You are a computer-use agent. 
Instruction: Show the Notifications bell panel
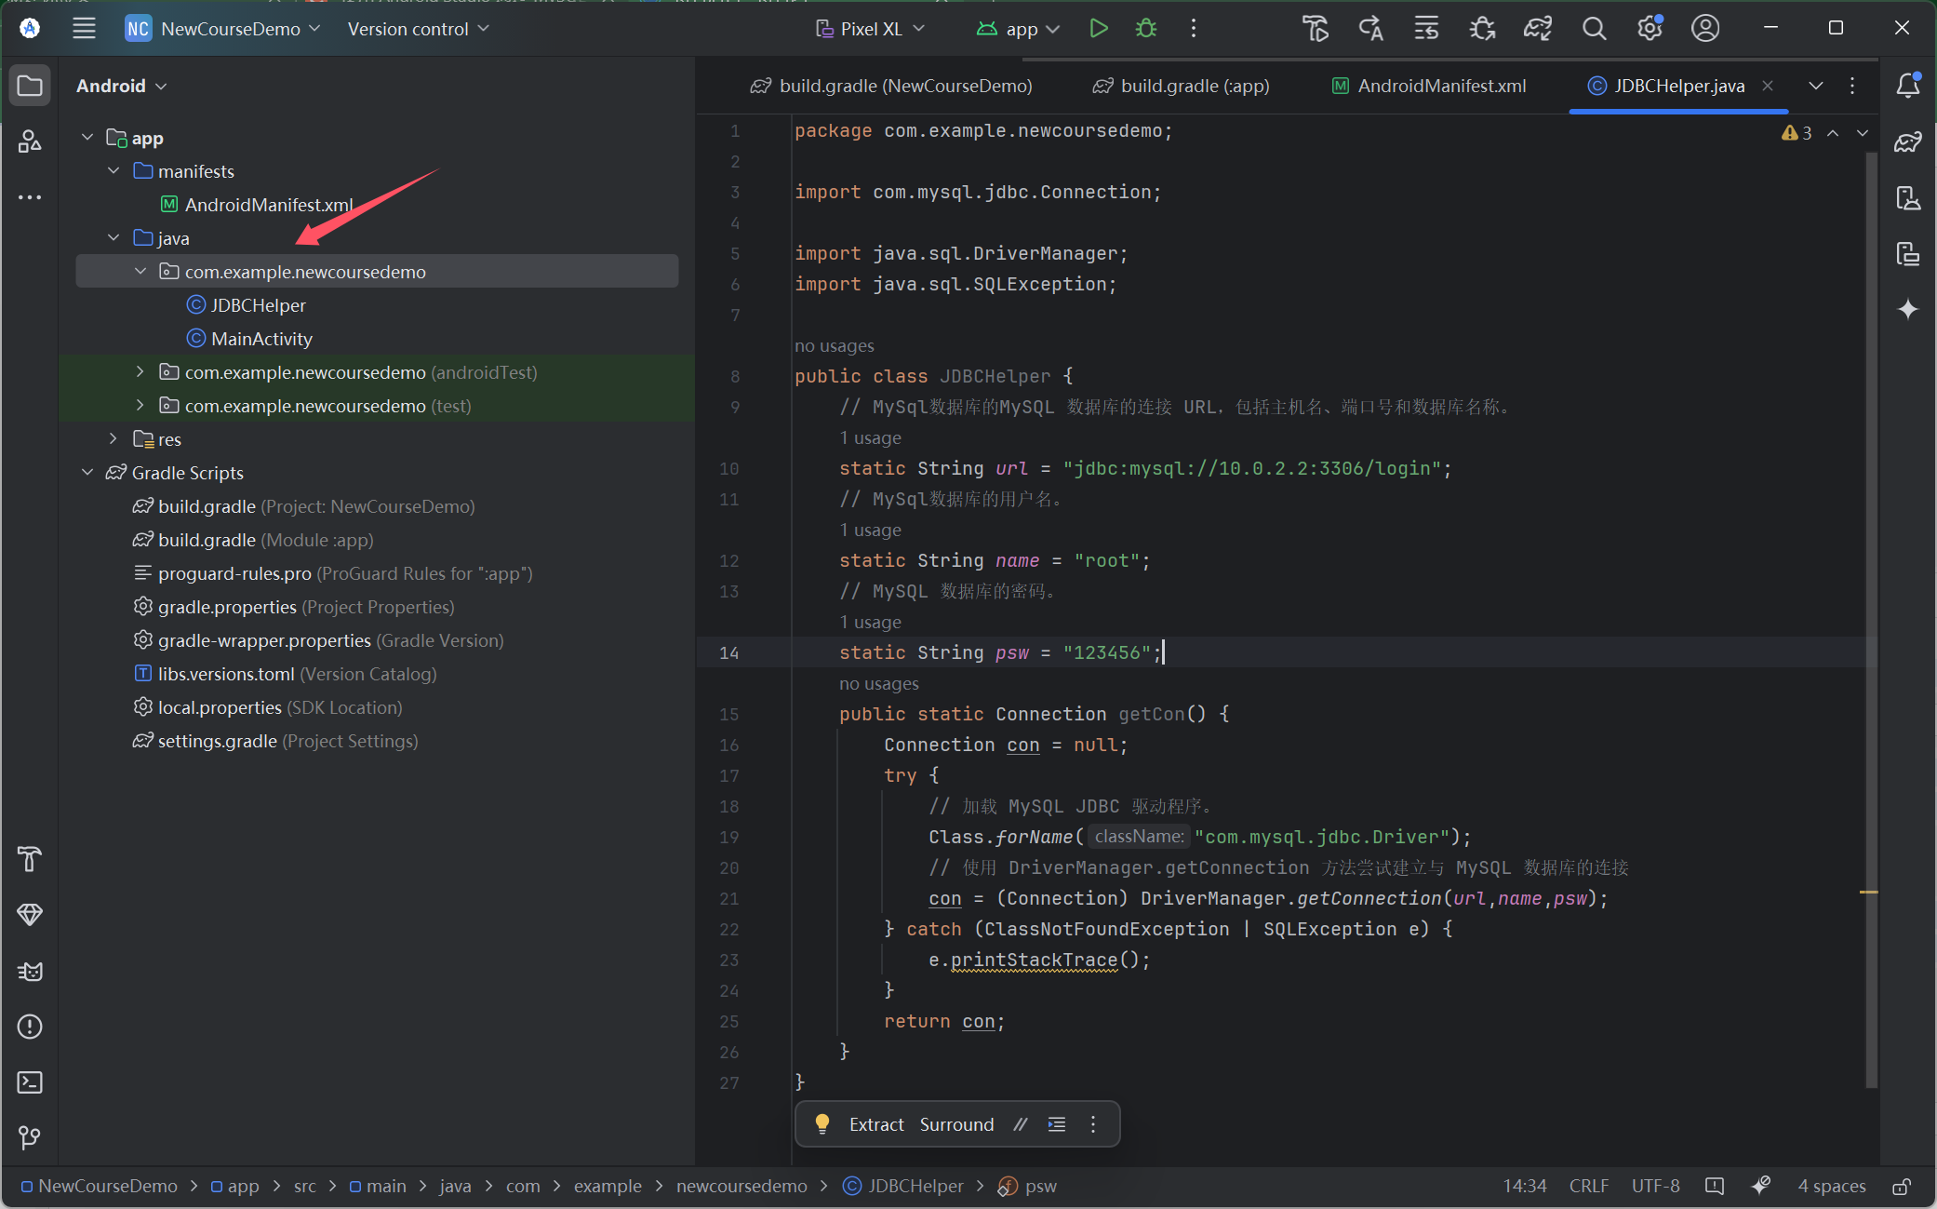tap(1907, 86)
